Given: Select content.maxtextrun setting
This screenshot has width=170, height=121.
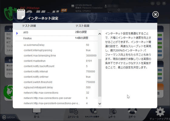Looking at the screenshot, I should click(x=35, y=61).
